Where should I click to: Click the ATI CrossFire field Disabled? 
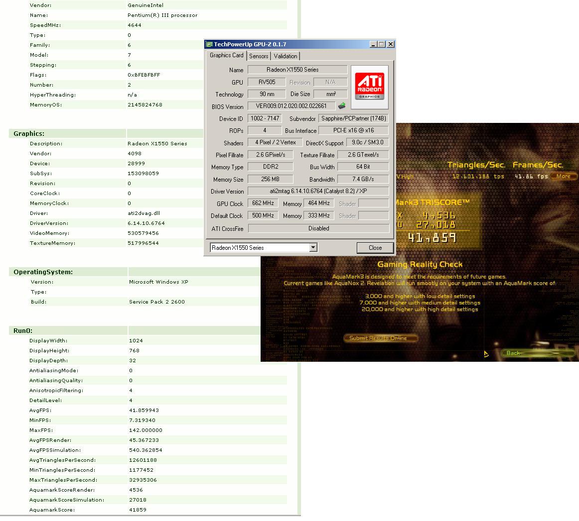[x=319, y=228]
